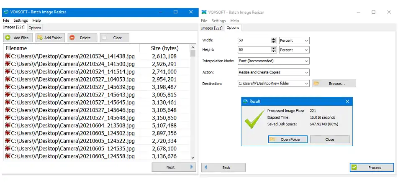Click the Next arrow icon
The width and height of the screenshot is (398, 193).
click(192, 167)
